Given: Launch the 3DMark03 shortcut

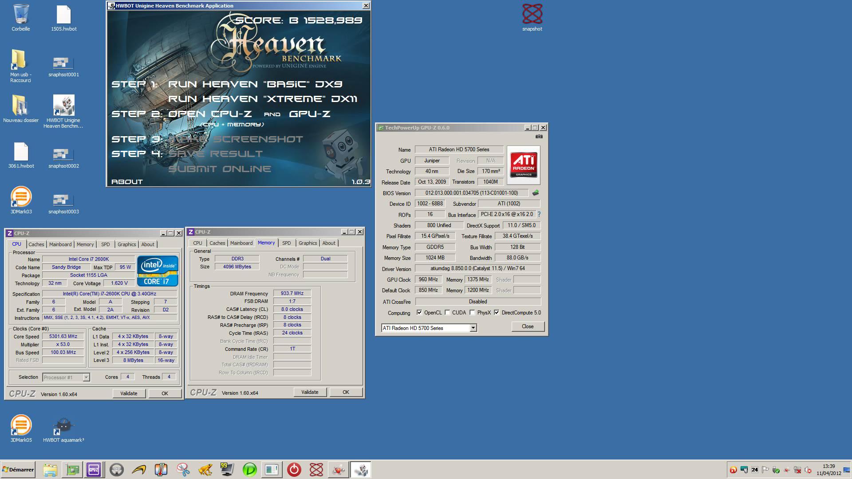Looking at the screenshot, I should click(x=21, y=200).
